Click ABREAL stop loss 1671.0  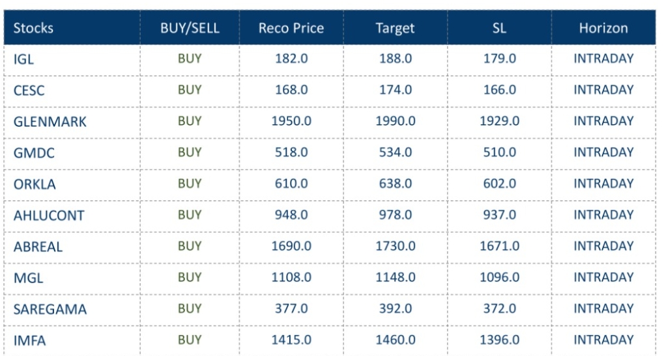click(x=500, y=246)
